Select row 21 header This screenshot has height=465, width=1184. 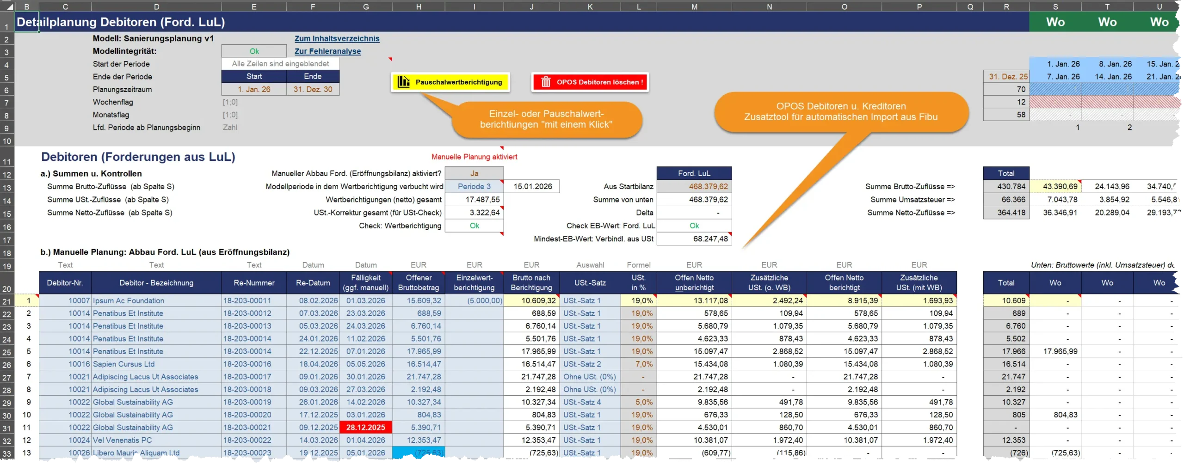coord(7,301)
